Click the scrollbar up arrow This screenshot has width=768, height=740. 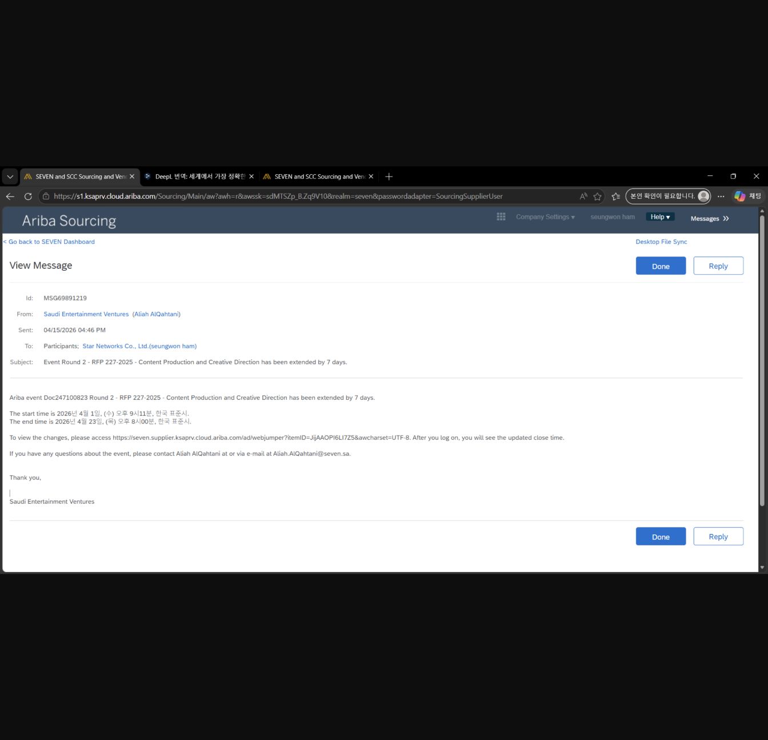pos(762,211)
